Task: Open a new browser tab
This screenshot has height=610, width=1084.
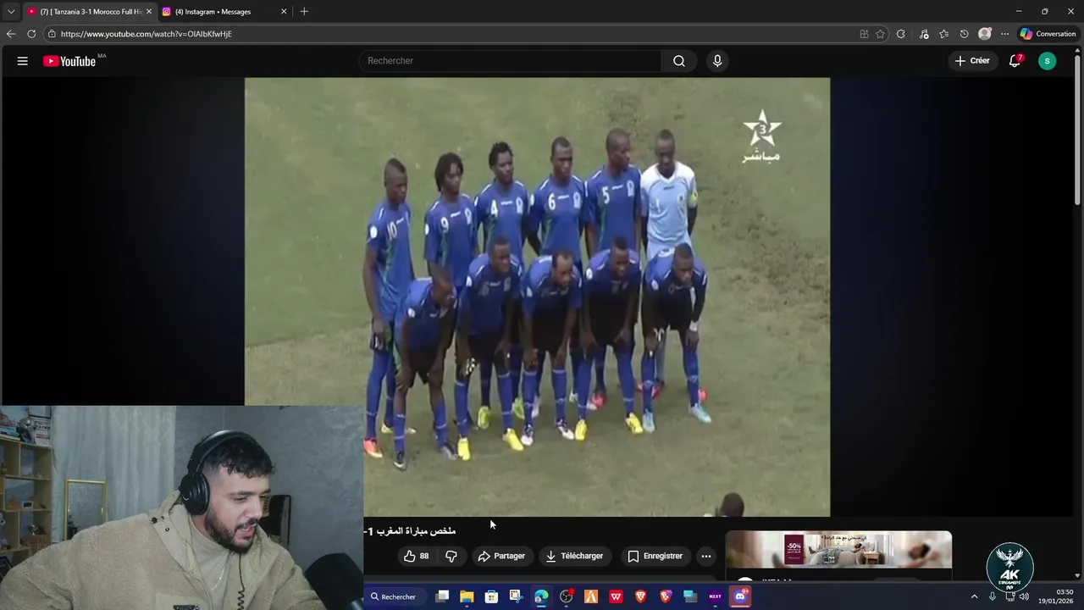Action: point(304,11)
